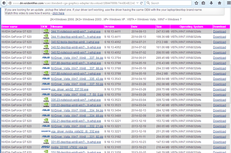This screenshot has height=153, width=231.
Task: Click Gigabyte logo in 337.50.exe row
Action: [46, 89]
